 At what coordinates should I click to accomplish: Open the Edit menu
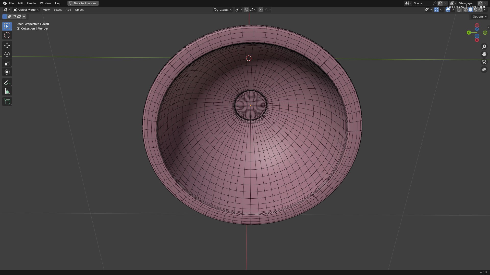20,3
